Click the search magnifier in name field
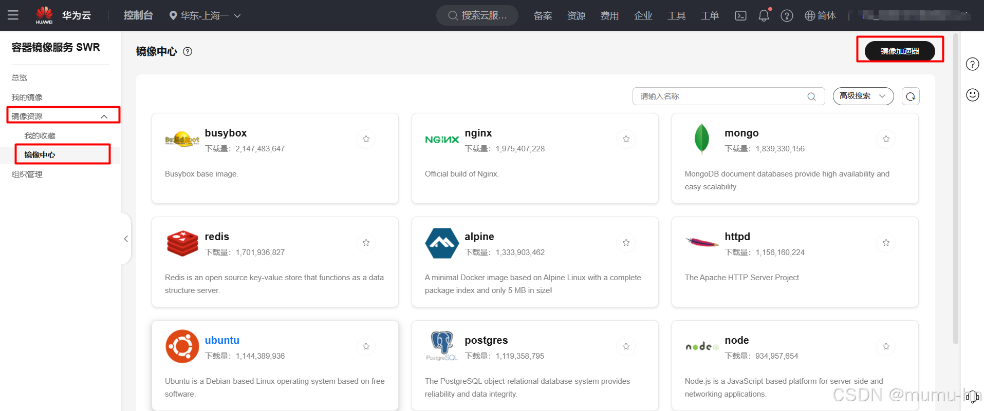This screenshot has width=984, height=411. (x=811, y=96)
